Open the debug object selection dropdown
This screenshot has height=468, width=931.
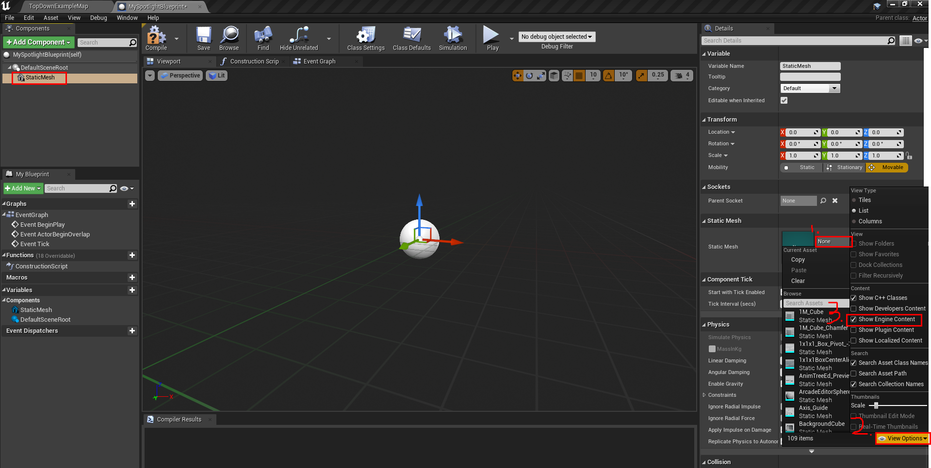pos(556,37)
